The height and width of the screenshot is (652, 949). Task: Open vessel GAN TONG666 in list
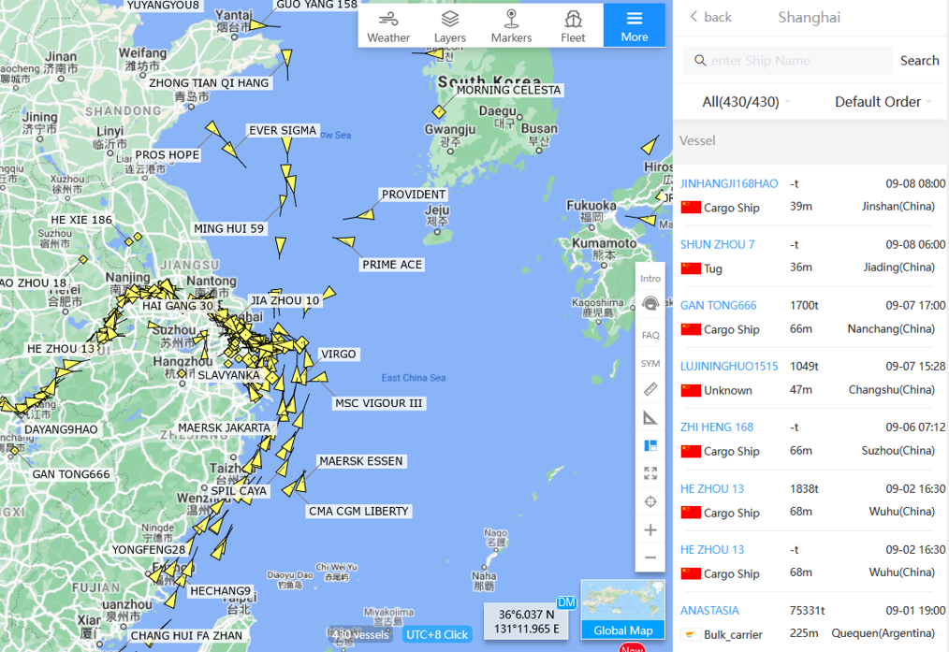coord(718,306)
